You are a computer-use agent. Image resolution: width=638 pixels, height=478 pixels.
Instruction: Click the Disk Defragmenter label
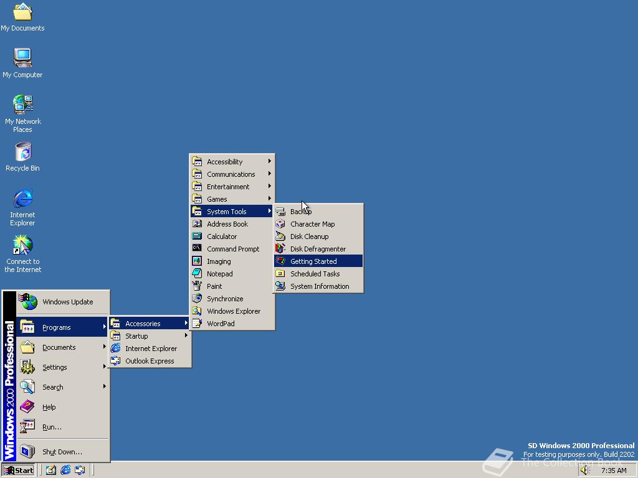(x=318, y=249)
